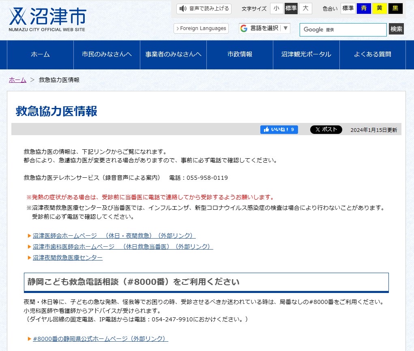Click the arrow bullet beside 沼津夜間救急医療センター
This screenshot has height=351, width=414.
[x=30, y=258]
